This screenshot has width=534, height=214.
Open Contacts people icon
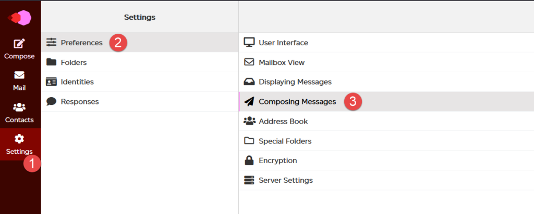point(19,108)
